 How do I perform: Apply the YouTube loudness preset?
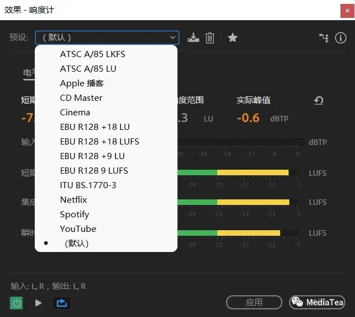click(x=106, y=229)
